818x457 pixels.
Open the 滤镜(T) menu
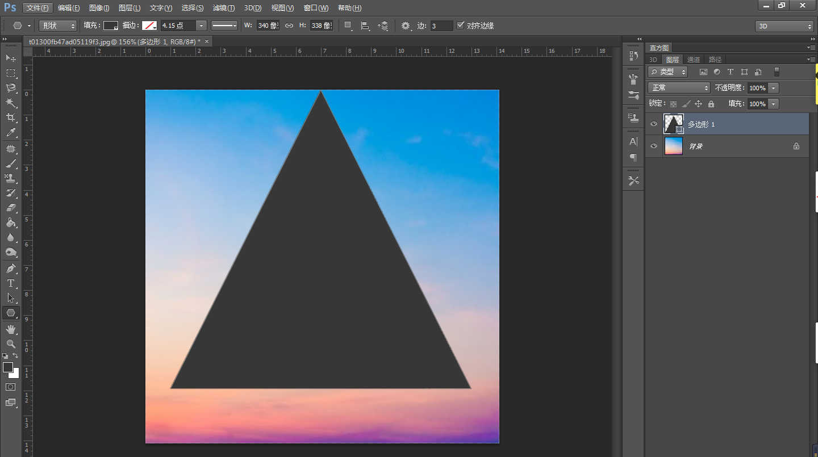point(223,8)
